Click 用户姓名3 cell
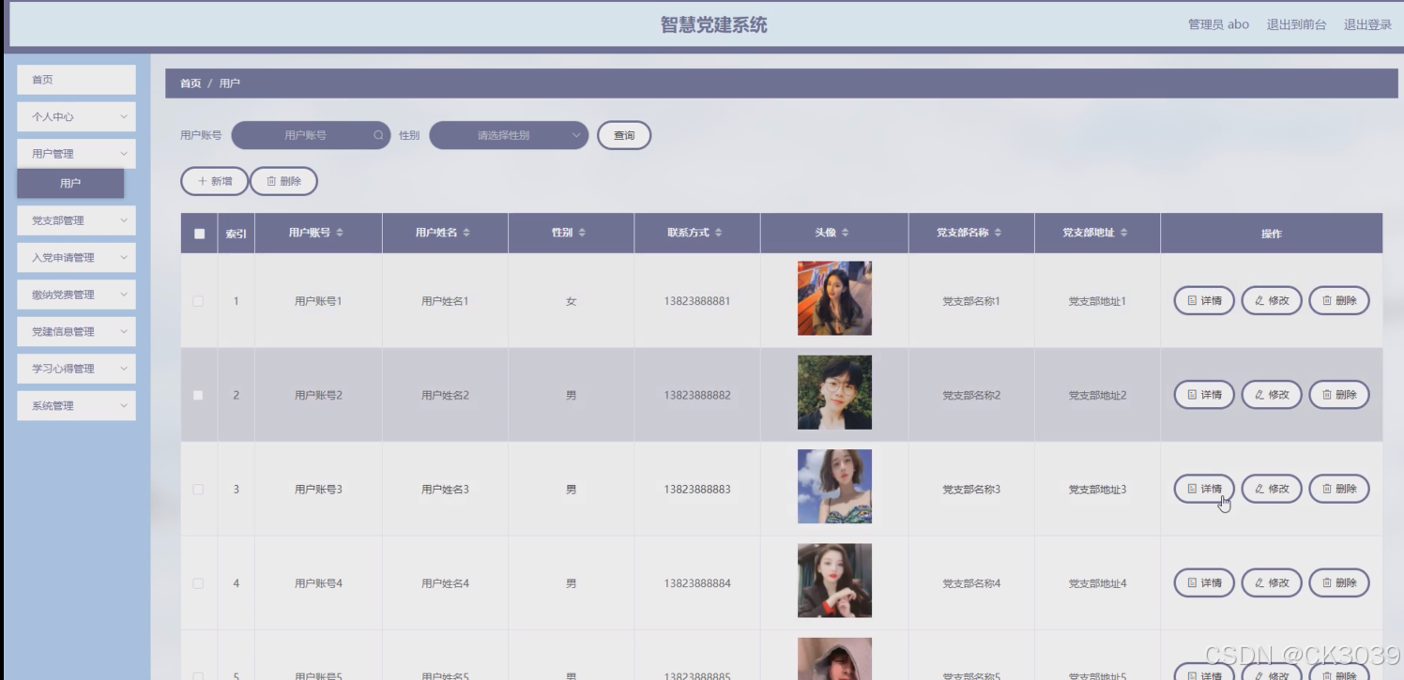1404x680 pixels. coord(445,489)
